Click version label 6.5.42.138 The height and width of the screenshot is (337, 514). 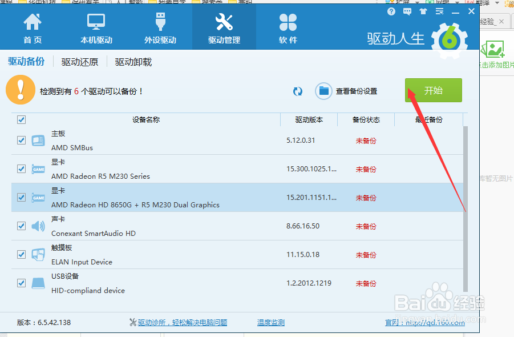click(54, 323)
